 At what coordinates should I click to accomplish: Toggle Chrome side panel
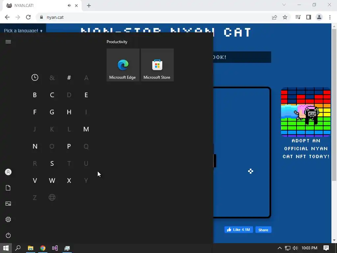309,17
